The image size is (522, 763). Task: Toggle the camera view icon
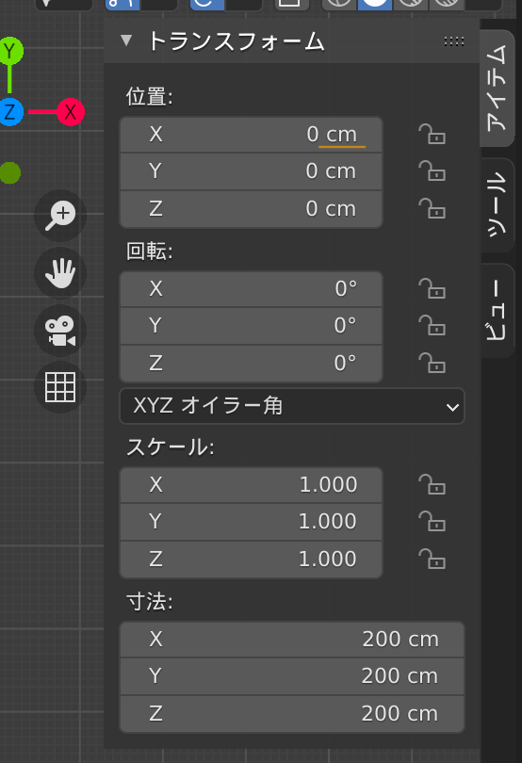60,331
